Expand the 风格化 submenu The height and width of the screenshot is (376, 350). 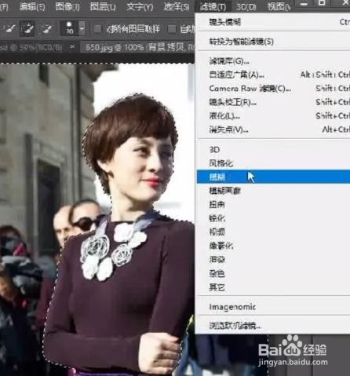click(273, 163)
